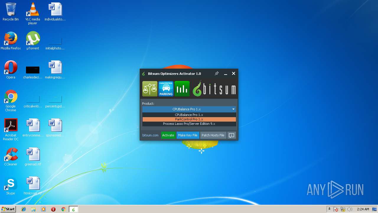Screen dimensions: 378x213
Task: Open the Google Chrome desktop shortcut
Action: pos(11,101)
